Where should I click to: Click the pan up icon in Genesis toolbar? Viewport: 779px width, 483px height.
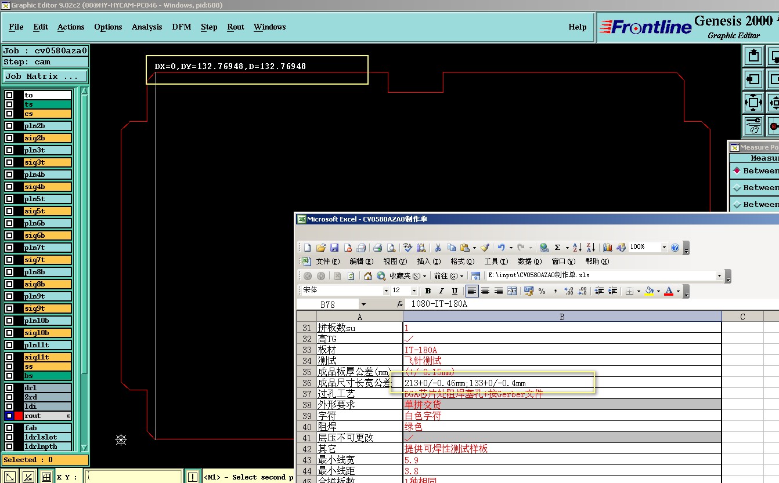point(753,56)
